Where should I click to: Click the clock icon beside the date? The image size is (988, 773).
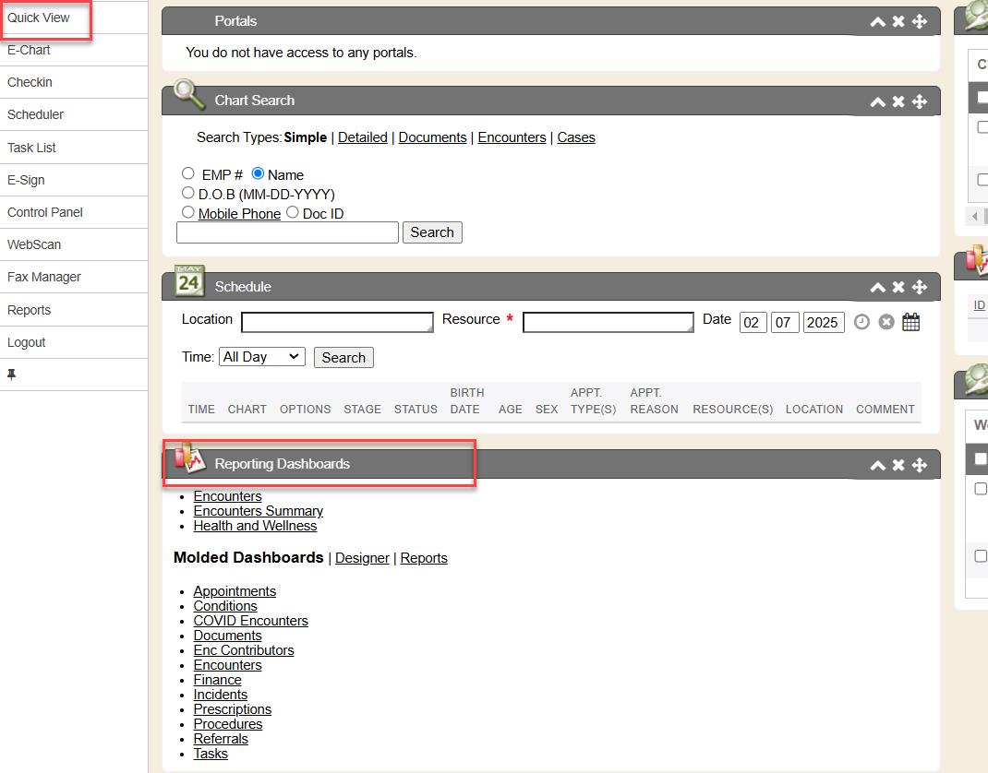click(x=861, y=322)
